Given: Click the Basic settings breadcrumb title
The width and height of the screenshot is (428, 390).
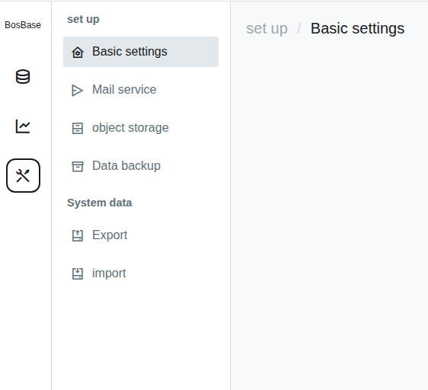Looking at the screenshot, I should [x=358, y=28].
